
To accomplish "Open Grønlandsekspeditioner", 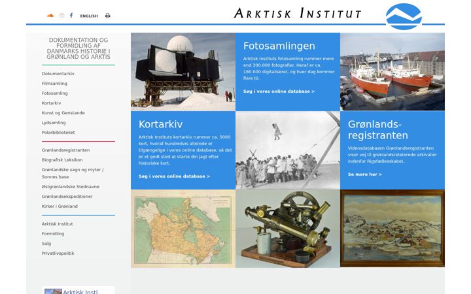I will click(x=67, y=197).
